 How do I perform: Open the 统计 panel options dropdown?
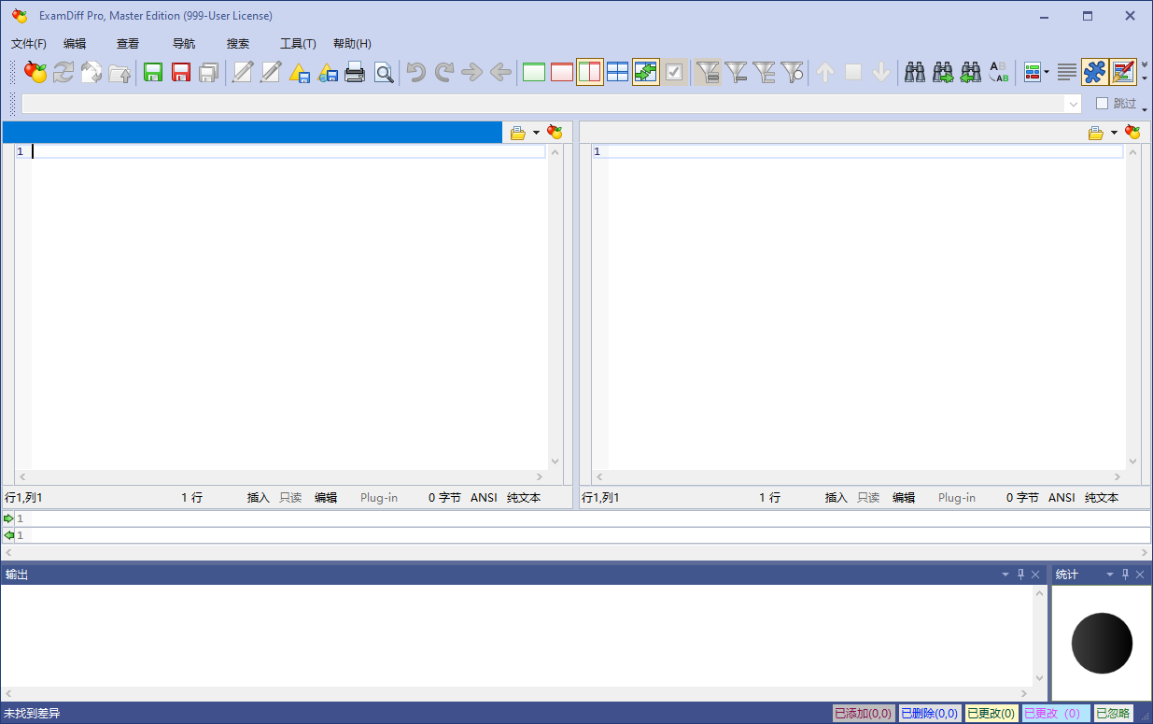pyautogui.click(x=1110, y=575)
